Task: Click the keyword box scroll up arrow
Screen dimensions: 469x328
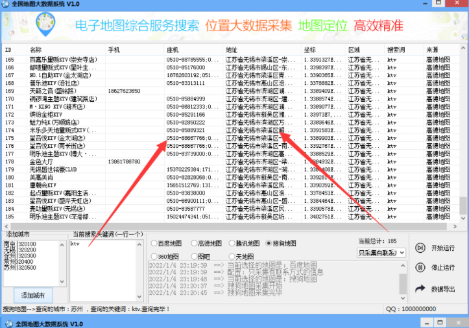Action: click(x=139, y=244)
